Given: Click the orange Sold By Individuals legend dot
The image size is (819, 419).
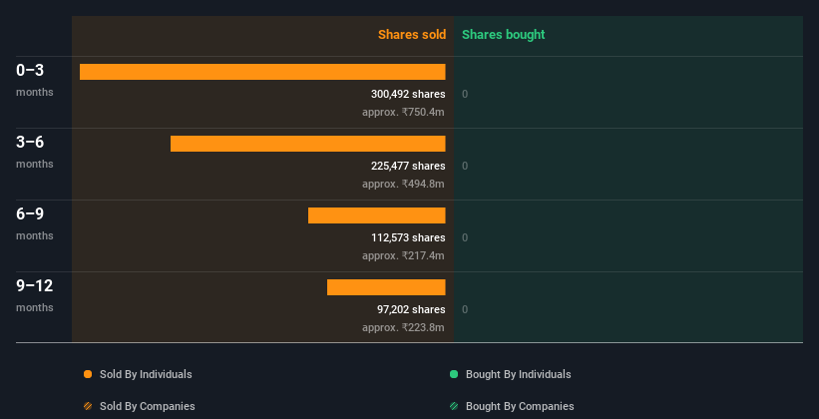Looking at the screenshot, I should pos(88,374).
